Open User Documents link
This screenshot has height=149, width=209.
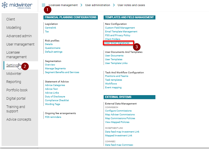pyautogui.click(x=114, y=56)
